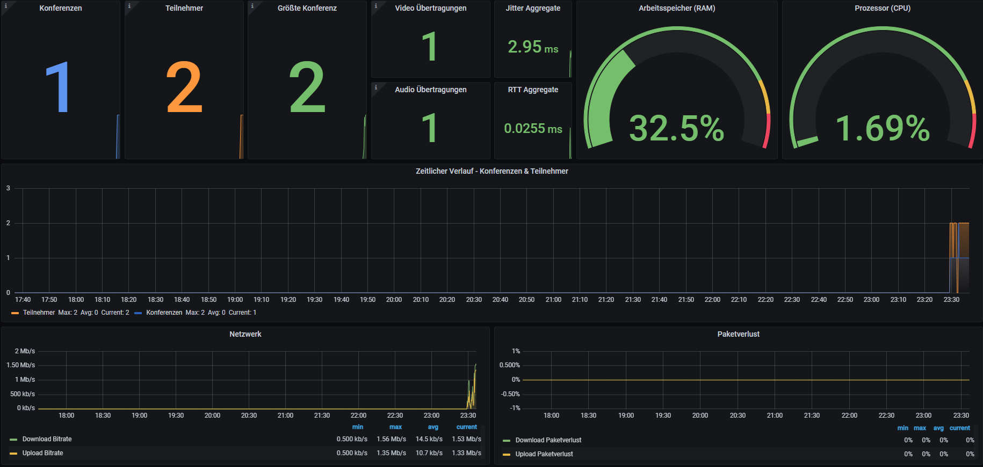The image size is (983, 467).
Task: Open the Netzwerk panel title menu
Action: (245, 334)
